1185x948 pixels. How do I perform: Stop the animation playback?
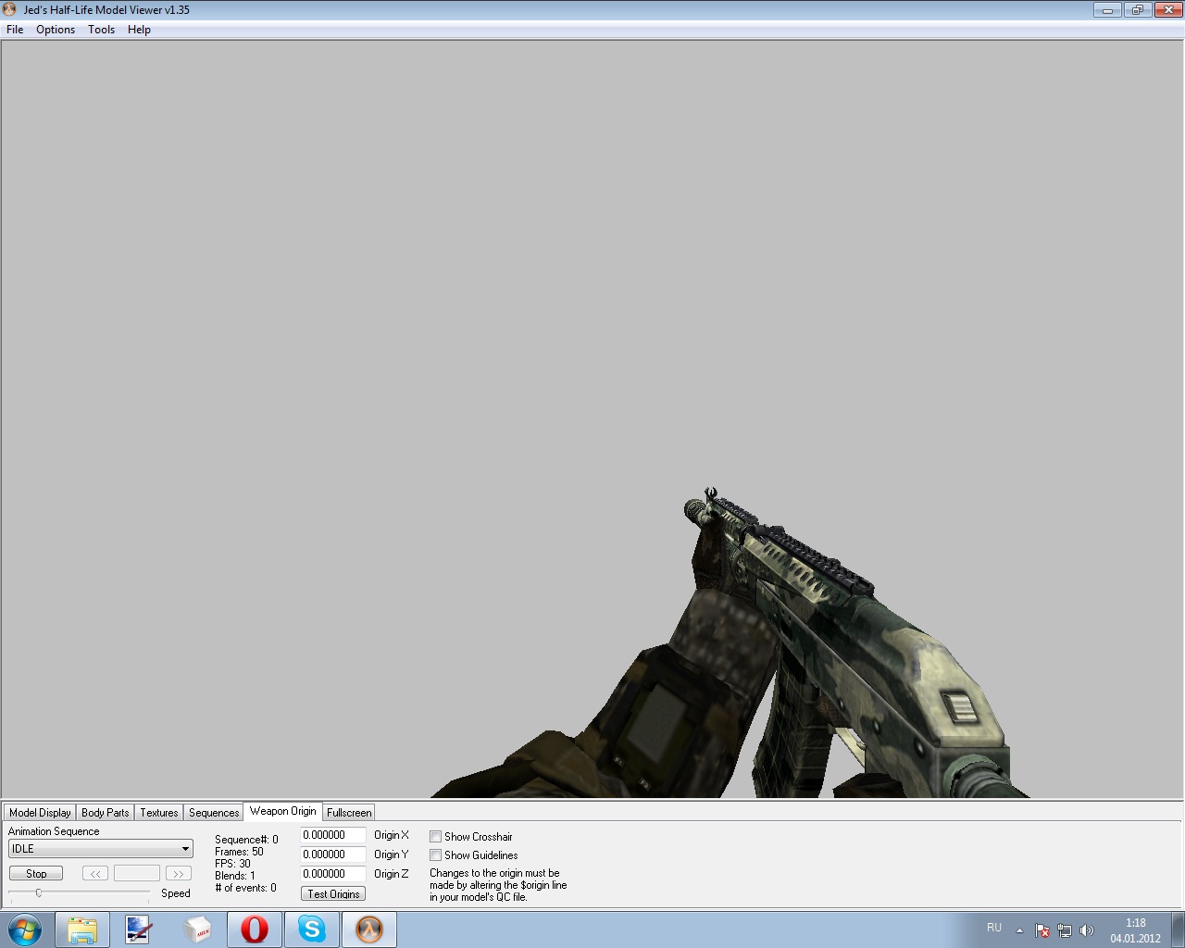pos(36,874)
